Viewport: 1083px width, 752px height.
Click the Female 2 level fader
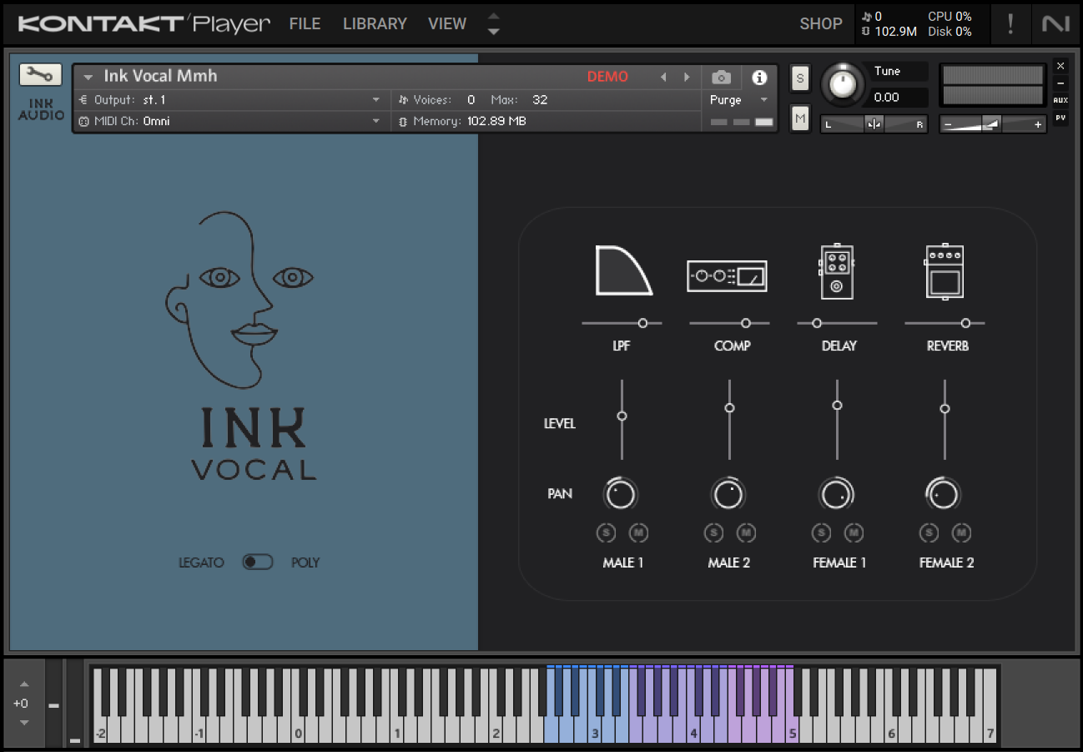944,409
